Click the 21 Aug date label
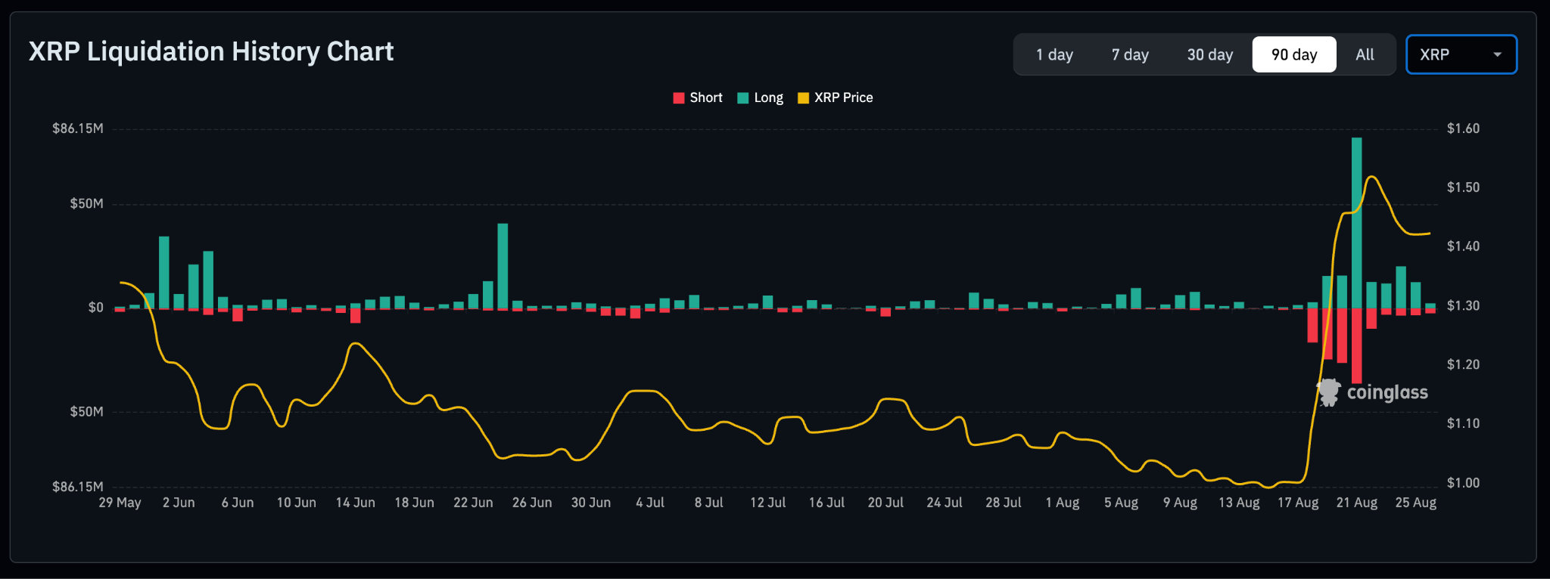Image resolution: width=1550 pixels, height=579 pixels. click(1356, 503)
